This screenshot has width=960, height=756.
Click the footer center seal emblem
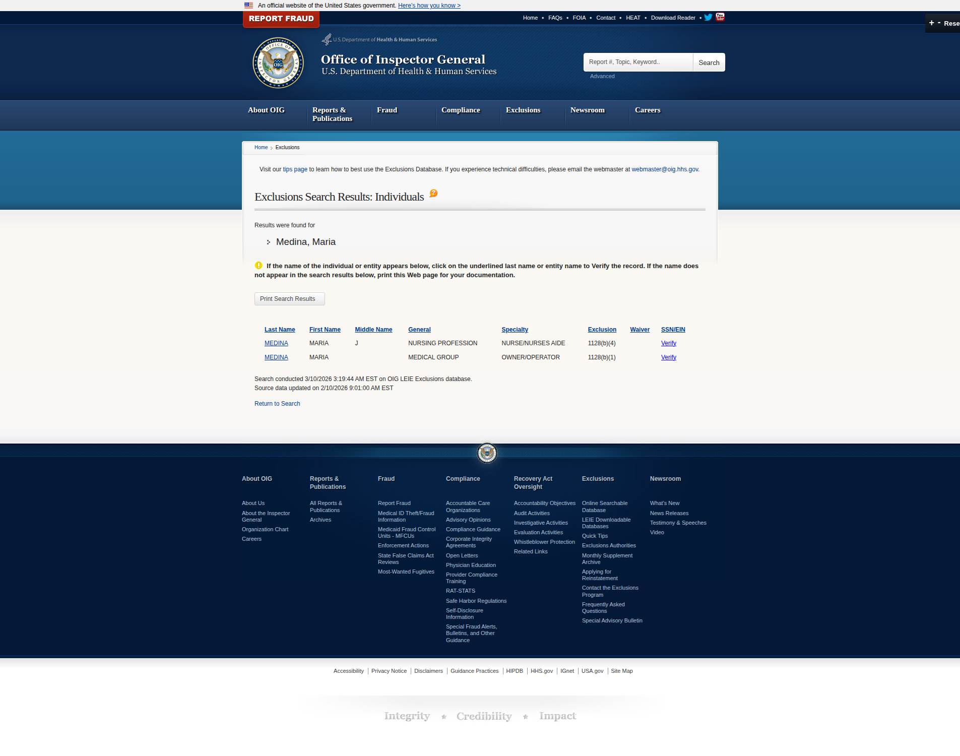[487, 453]
